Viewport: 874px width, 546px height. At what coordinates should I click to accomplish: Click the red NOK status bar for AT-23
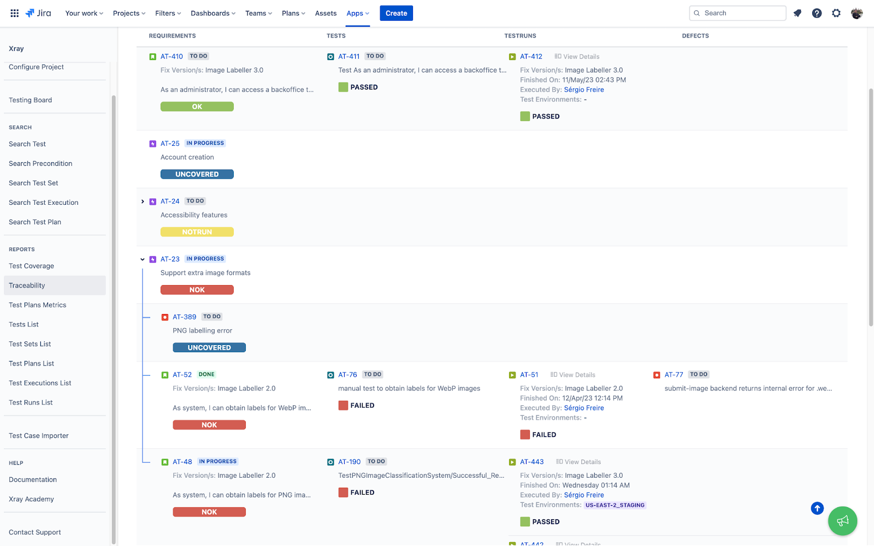(197, 290)
